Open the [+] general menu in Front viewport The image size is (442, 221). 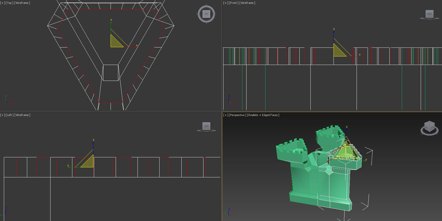pyautogui.click(x=225, y=3)
